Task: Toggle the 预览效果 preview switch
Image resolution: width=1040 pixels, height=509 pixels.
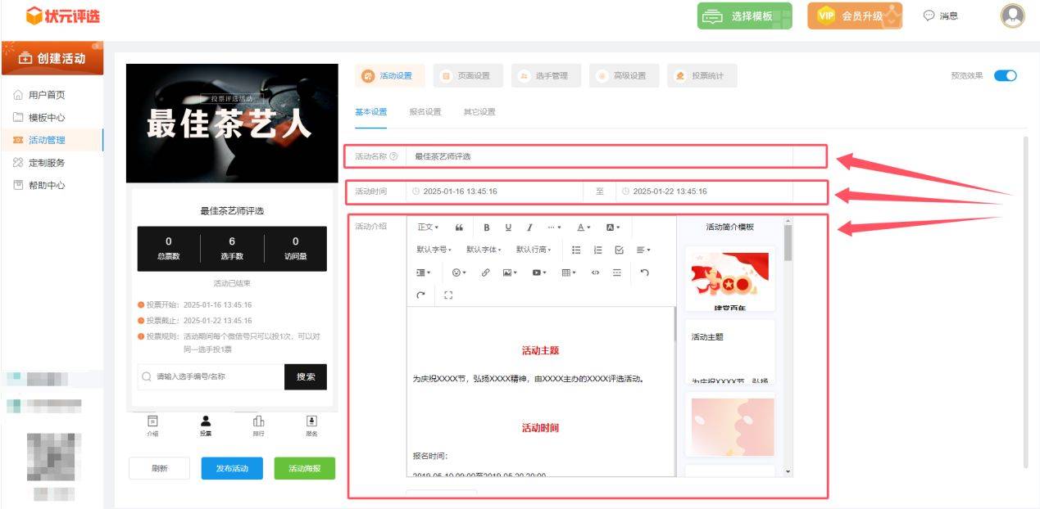Action: 1005,75
